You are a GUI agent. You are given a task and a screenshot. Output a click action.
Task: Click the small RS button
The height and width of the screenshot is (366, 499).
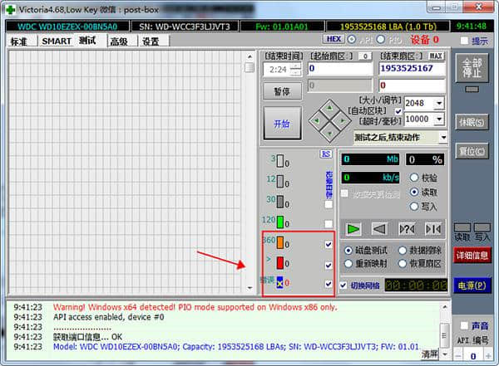[x=327, y=154]
